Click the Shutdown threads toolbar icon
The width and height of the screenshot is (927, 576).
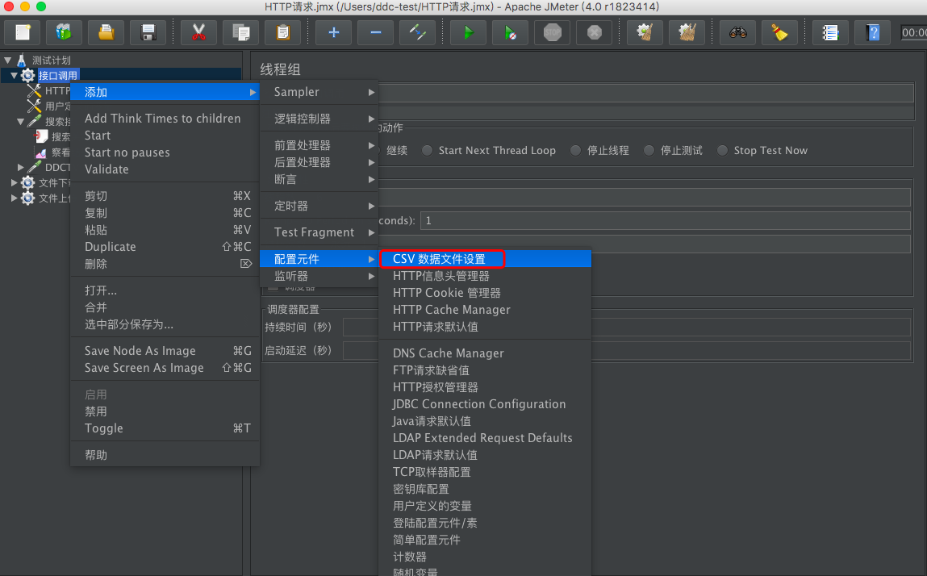click(x=594, y=32)
